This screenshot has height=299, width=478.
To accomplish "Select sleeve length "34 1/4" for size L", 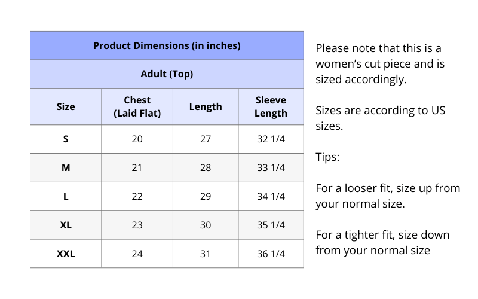I will point(271,197).
